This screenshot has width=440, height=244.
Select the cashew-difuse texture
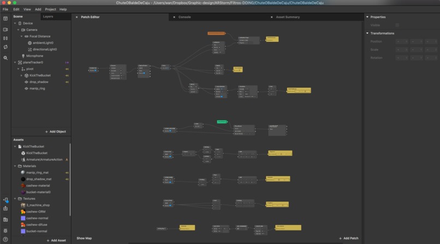pyautogui.click(x=37, y=225)
